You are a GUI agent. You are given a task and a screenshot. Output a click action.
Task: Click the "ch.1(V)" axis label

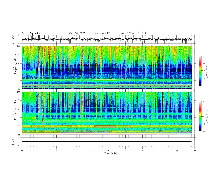click(x=13, y=39)
